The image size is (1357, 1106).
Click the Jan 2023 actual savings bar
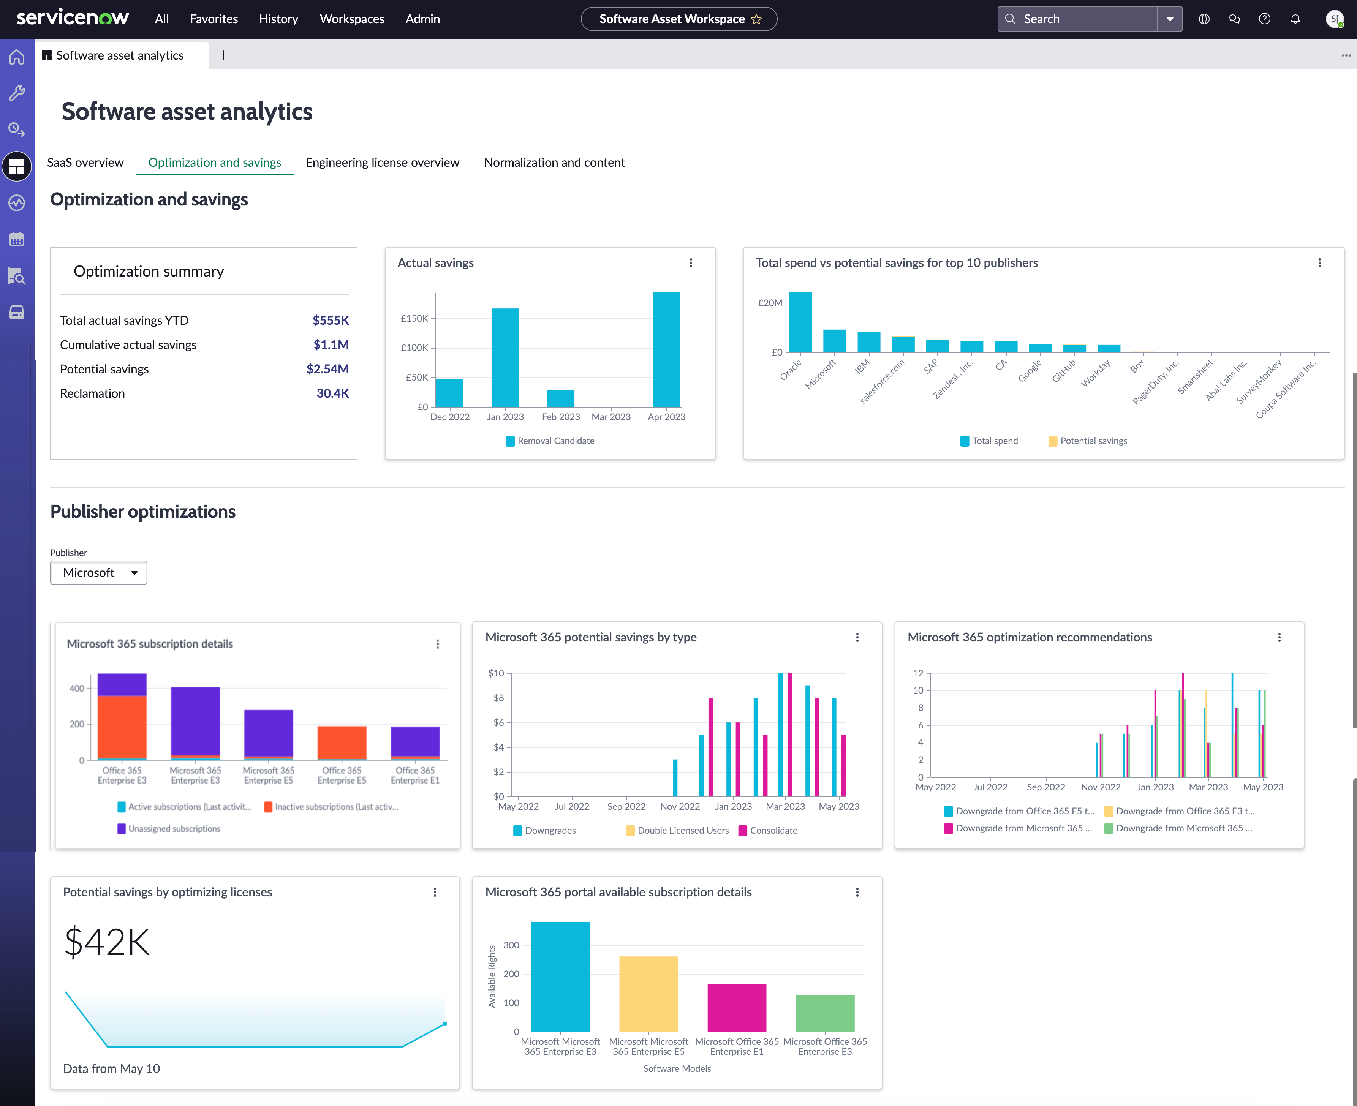pyautogui.click(x=505, y=357)
